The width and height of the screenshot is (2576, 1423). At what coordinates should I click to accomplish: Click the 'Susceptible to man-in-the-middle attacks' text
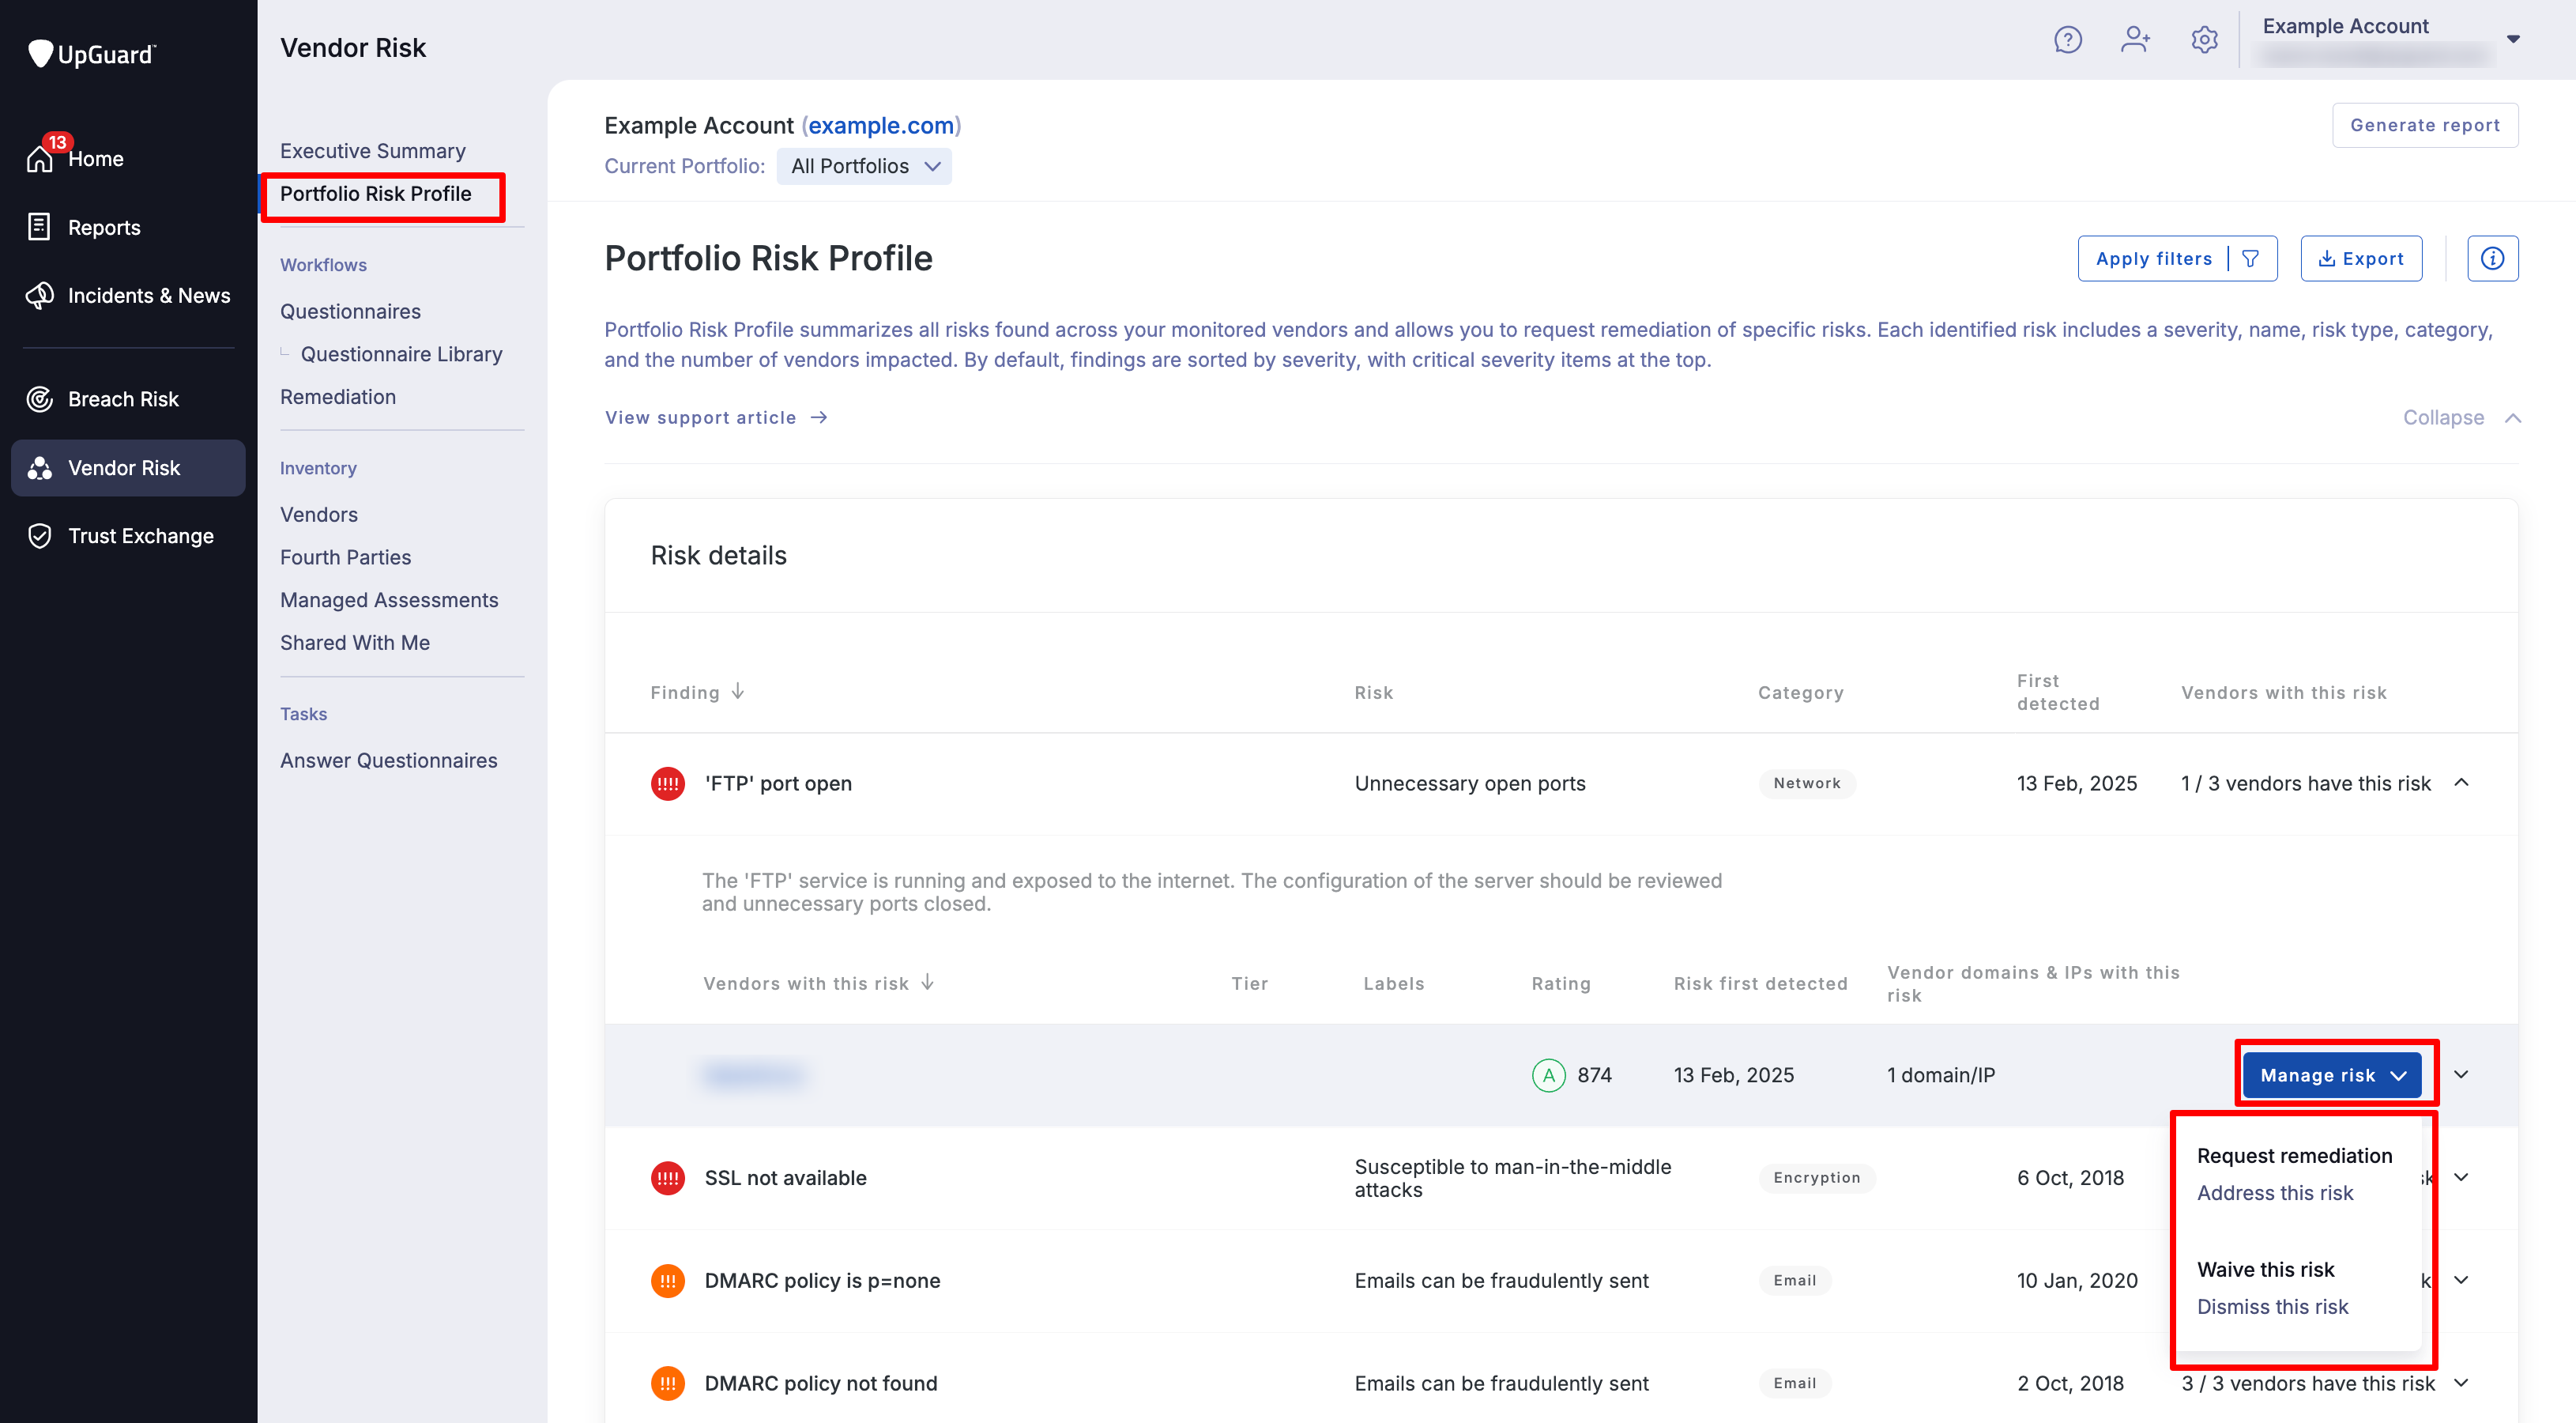click(x=1512, y=1178)
